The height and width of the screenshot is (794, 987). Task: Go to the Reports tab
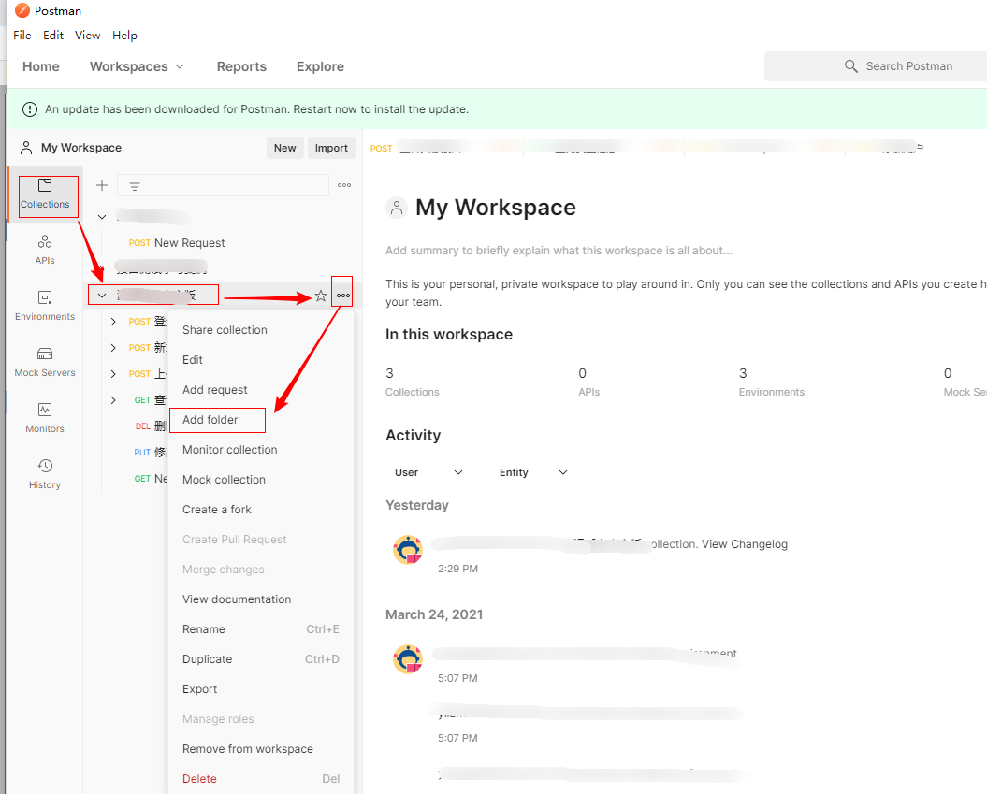coord(241,66)
